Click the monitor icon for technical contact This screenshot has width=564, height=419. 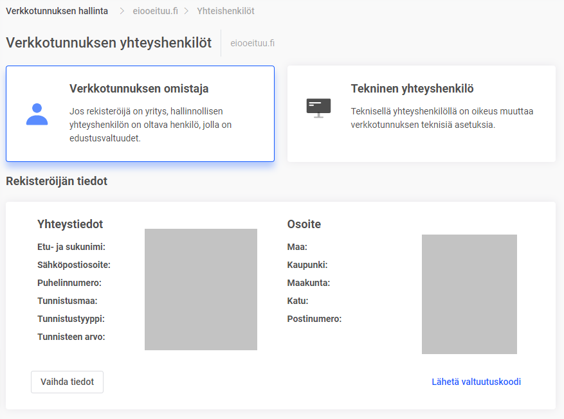[x=318, y=107]
